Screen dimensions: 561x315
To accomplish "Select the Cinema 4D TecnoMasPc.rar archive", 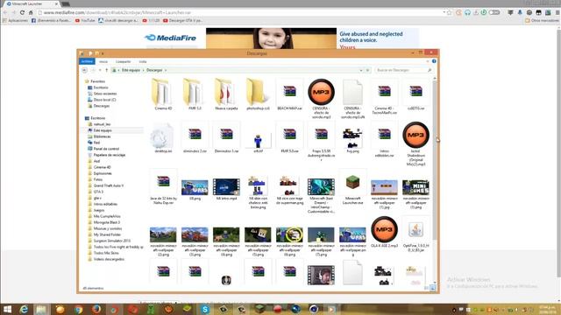I will (x=384, y=96).
